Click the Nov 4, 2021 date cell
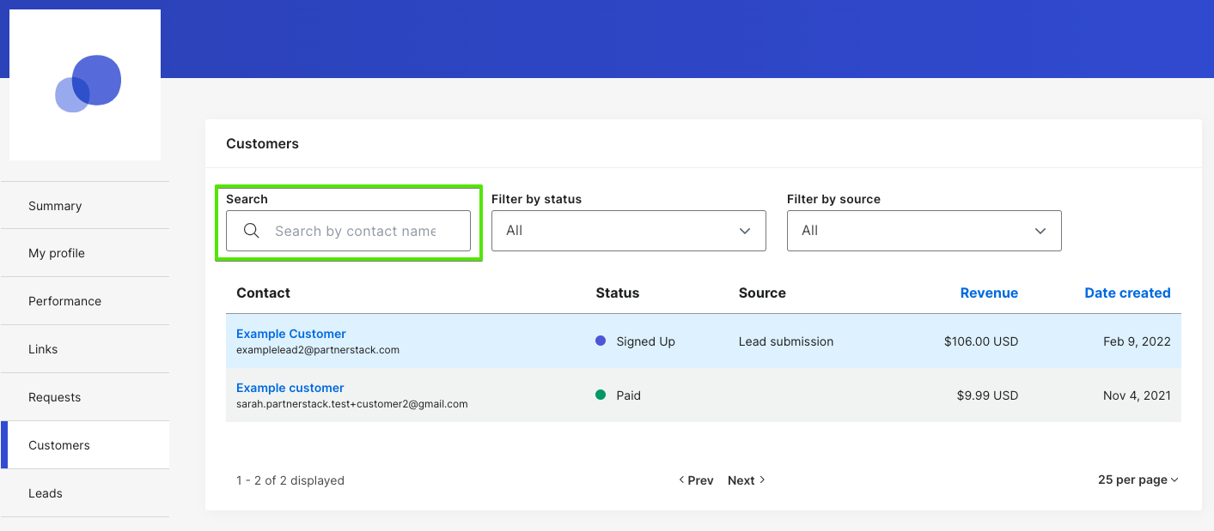The image size is (1214, 531). (1137, 395)
